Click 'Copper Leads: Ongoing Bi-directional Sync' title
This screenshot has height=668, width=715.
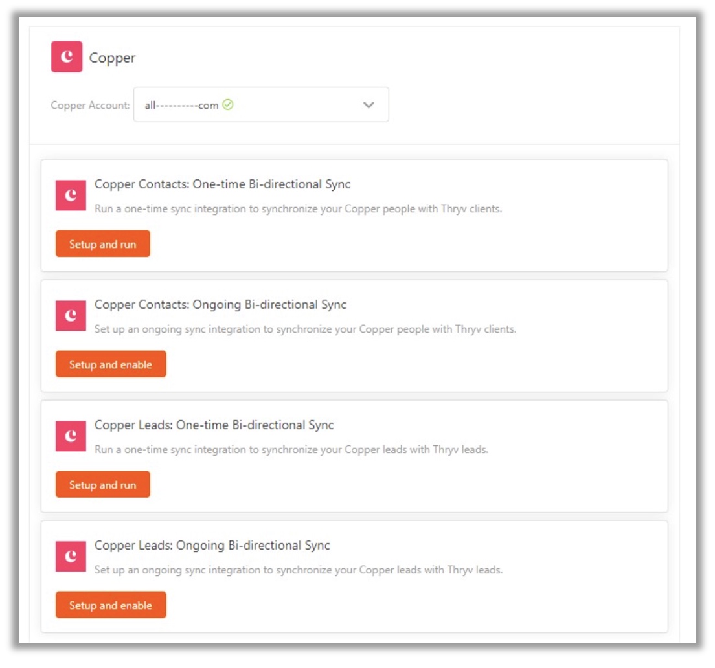212,546
